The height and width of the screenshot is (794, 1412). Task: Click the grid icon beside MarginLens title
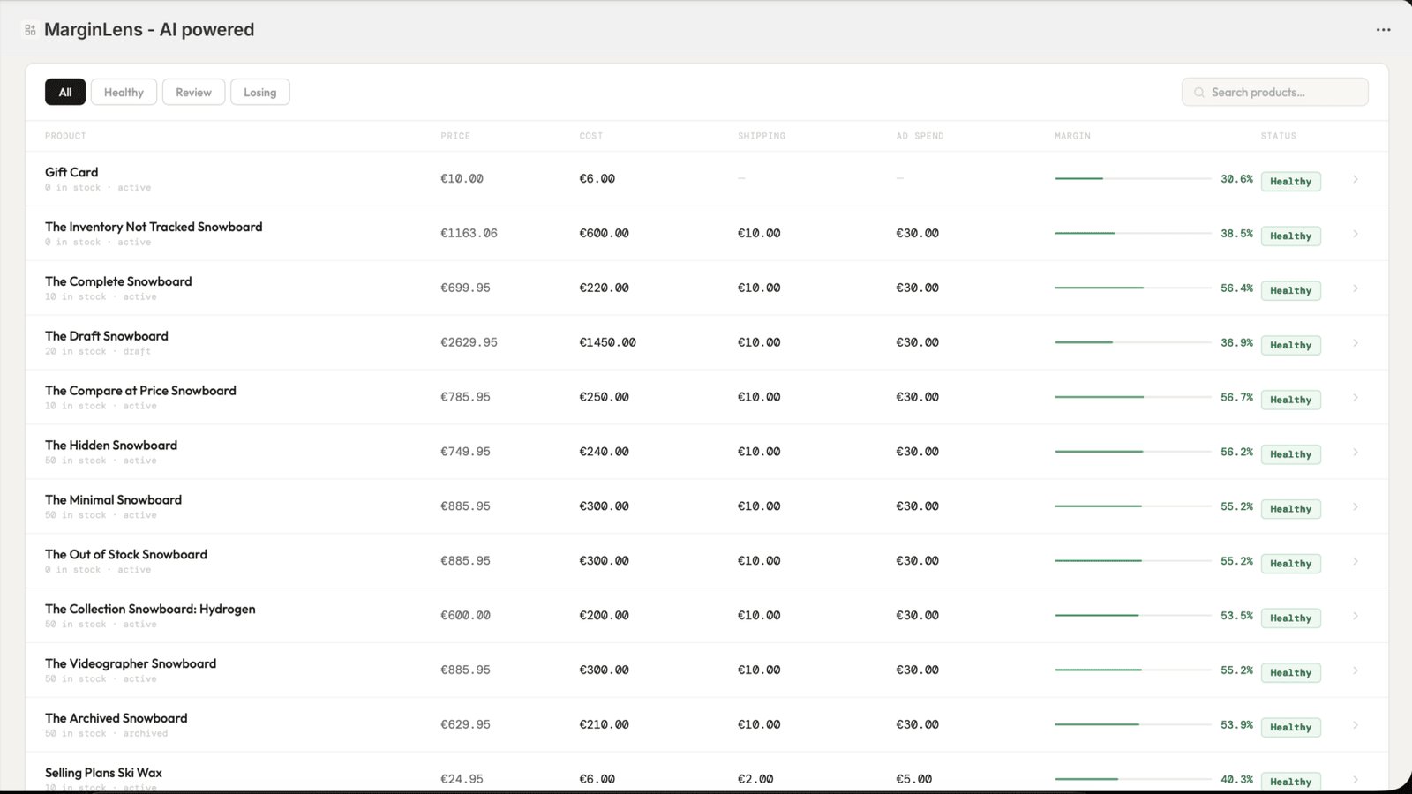30,29
